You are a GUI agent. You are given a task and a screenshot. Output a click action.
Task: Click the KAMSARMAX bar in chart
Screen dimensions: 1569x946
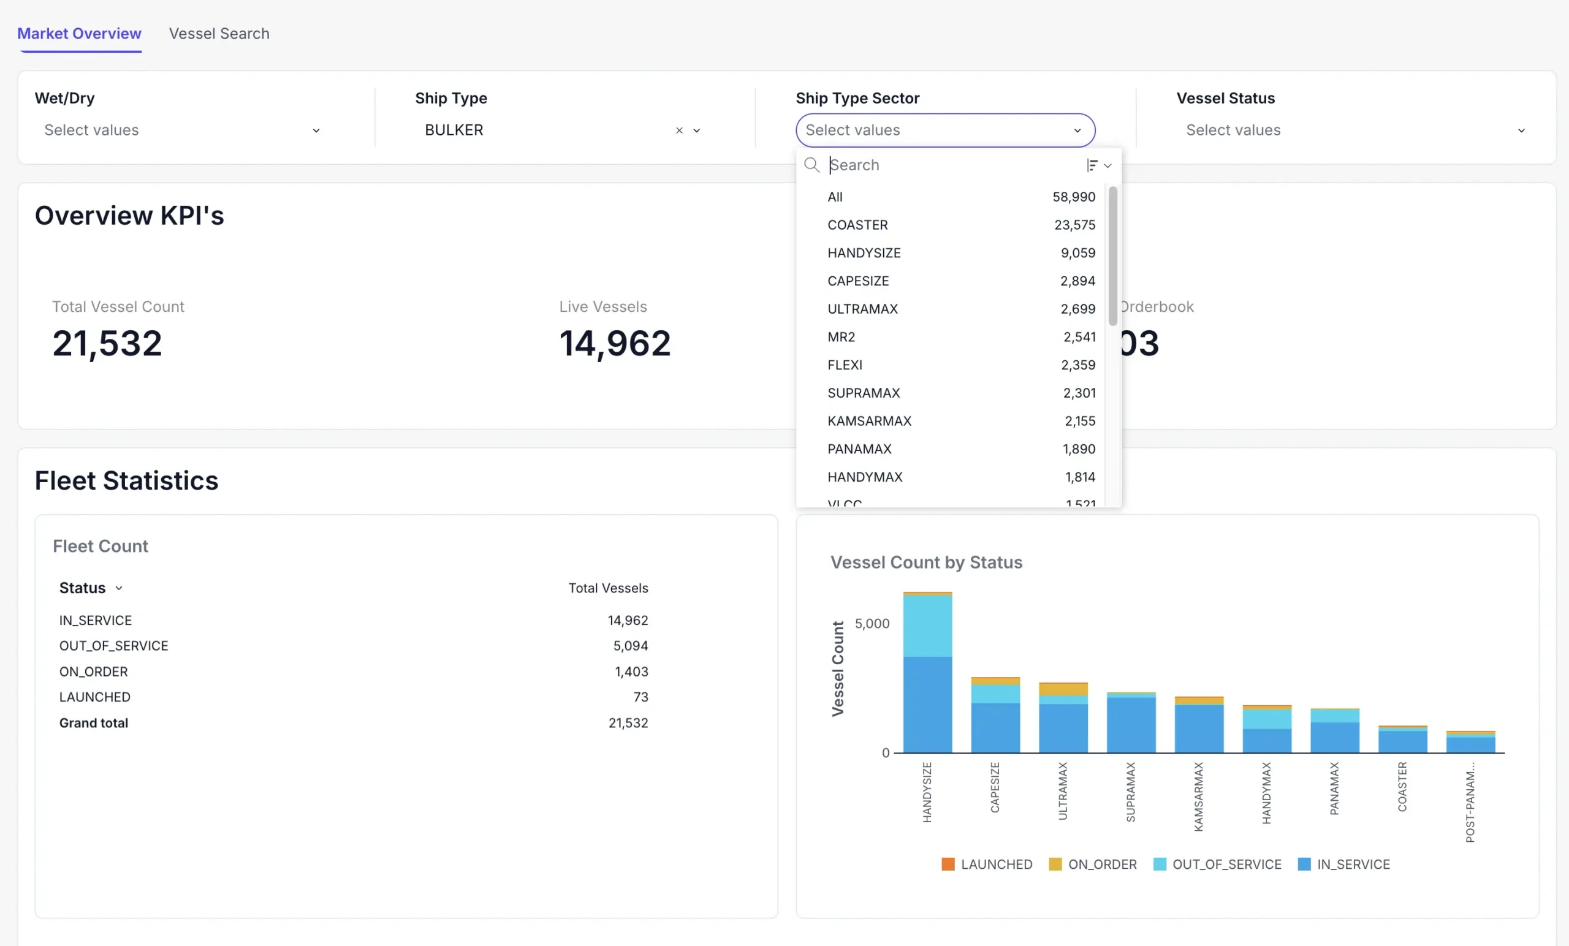1199,725
